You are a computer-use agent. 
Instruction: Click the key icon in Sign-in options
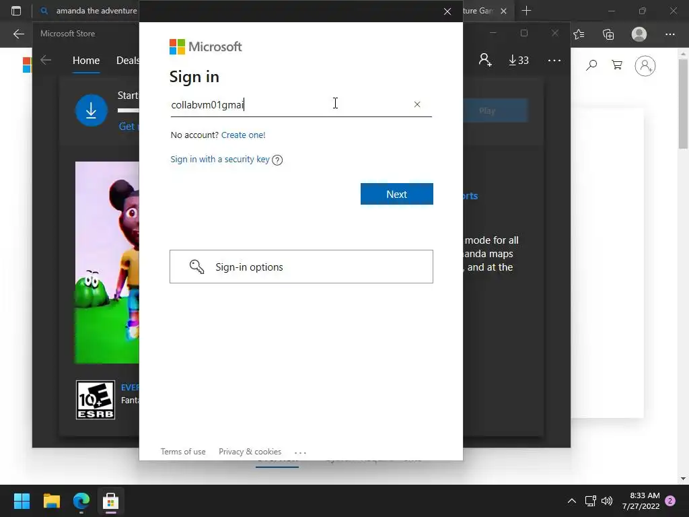196,267
